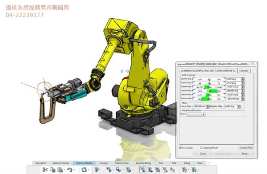
Task: Increment the Command.1 degree value stepper
Action: 243,78
